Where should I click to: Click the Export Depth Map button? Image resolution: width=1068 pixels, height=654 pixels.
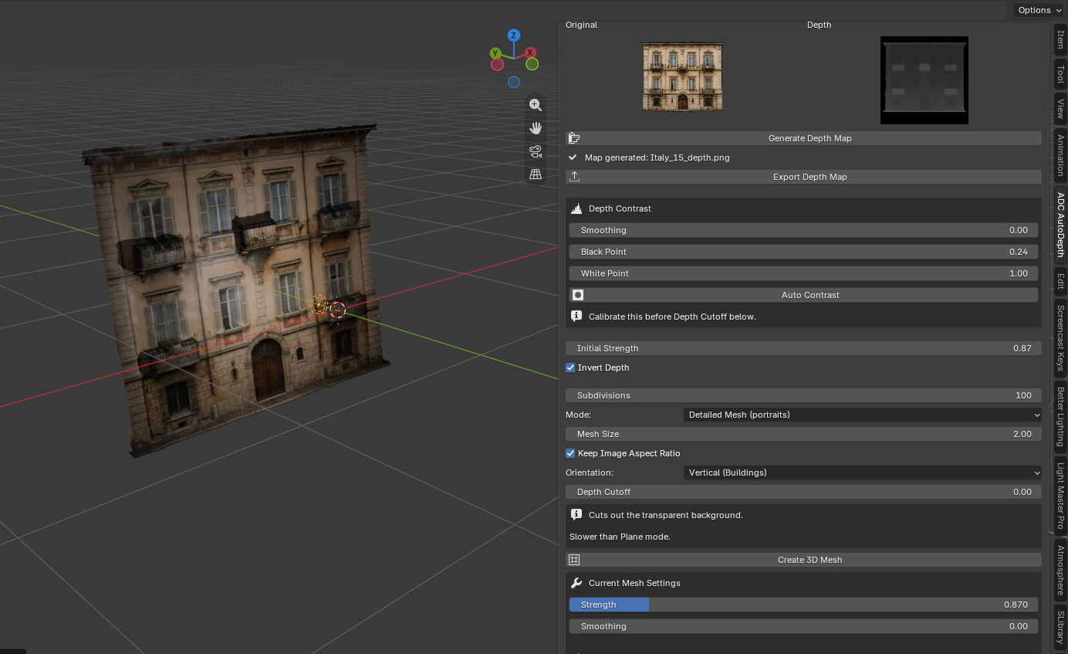click(804, 177)
